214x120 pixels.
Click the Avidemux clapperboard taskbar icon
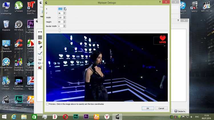[x=116, y=117]
